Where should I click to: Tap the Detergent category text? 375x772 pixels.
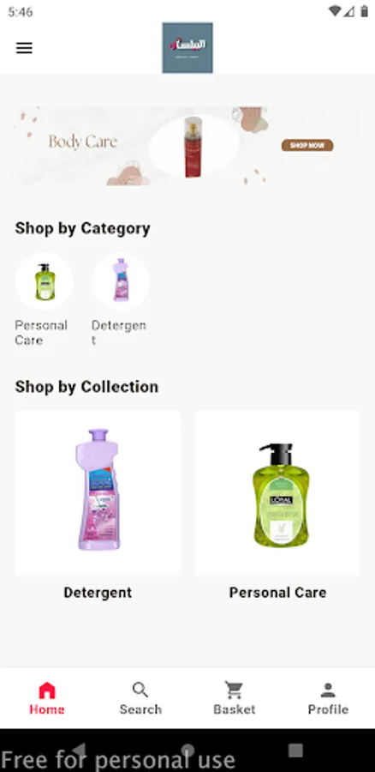click(x=119, y=333)
